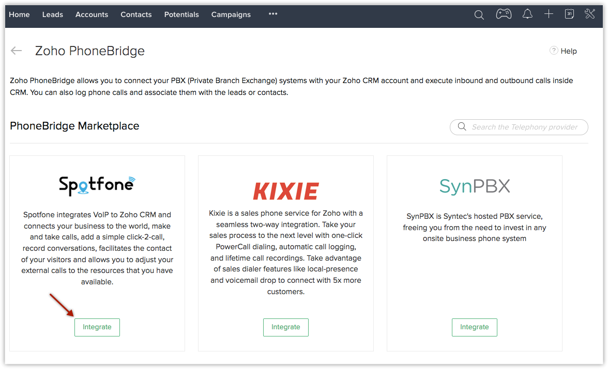Click the gamepad Gamescope icon

pyautogui.click(x=504, y=14)
